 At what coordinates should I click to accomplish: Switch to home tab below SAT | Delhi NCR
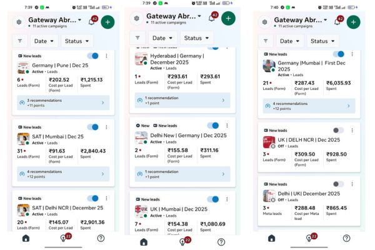(26, 238)
